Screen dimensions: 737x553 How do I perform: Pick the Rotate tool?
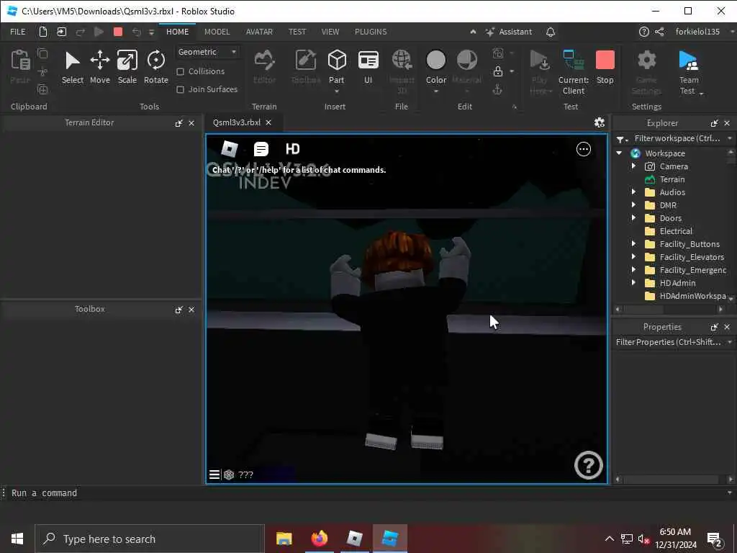pos(155,68)
